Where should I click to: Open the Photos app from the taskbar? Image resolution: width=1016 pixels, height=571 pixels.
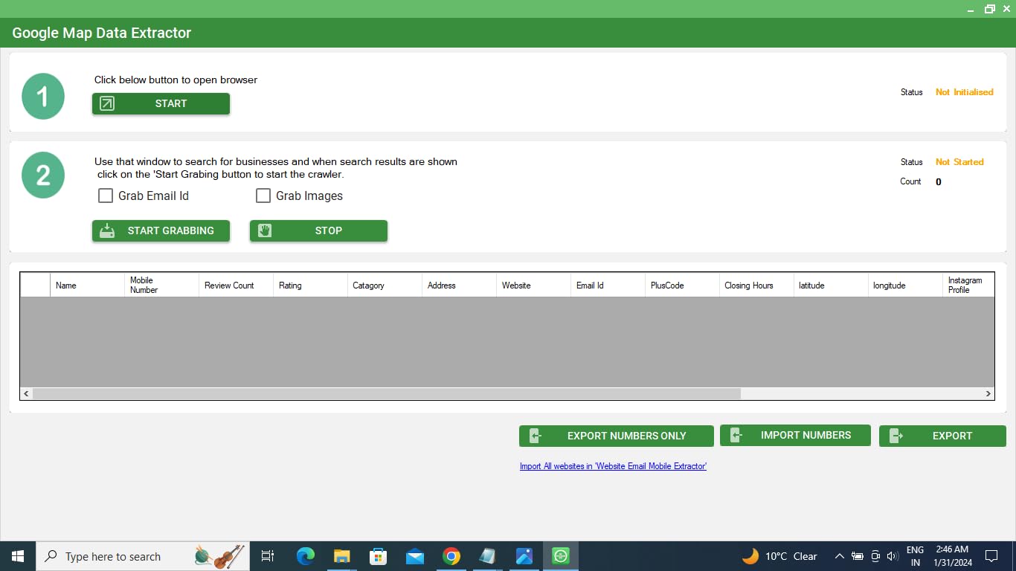[x=524, y=556]
